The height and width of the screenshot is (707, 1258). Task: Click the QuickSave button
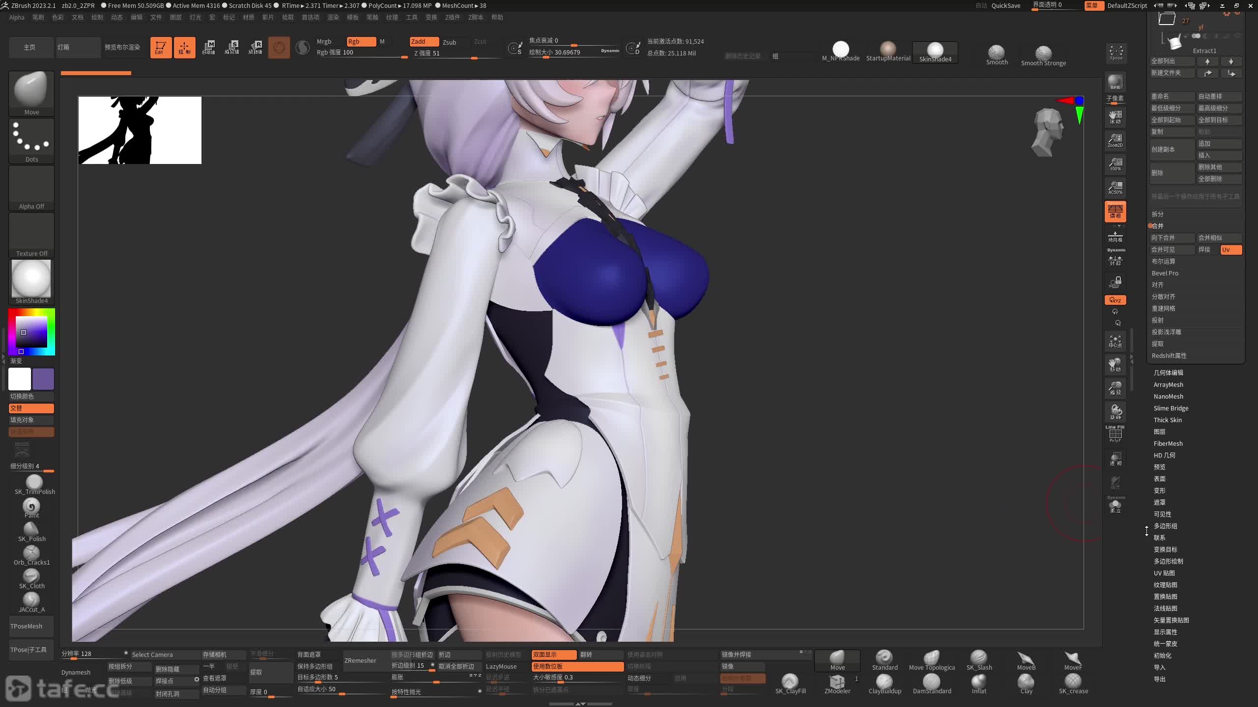pyautogui.click(x=1006, y=5)
